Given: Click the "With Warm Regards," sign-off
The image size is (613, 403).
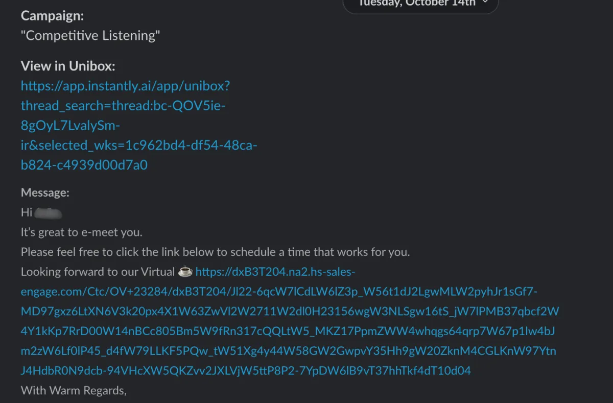Looking at the screenshot, I should (x=74, y=391).
